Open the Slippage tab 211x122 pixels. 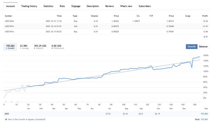(x=76, y=6)
